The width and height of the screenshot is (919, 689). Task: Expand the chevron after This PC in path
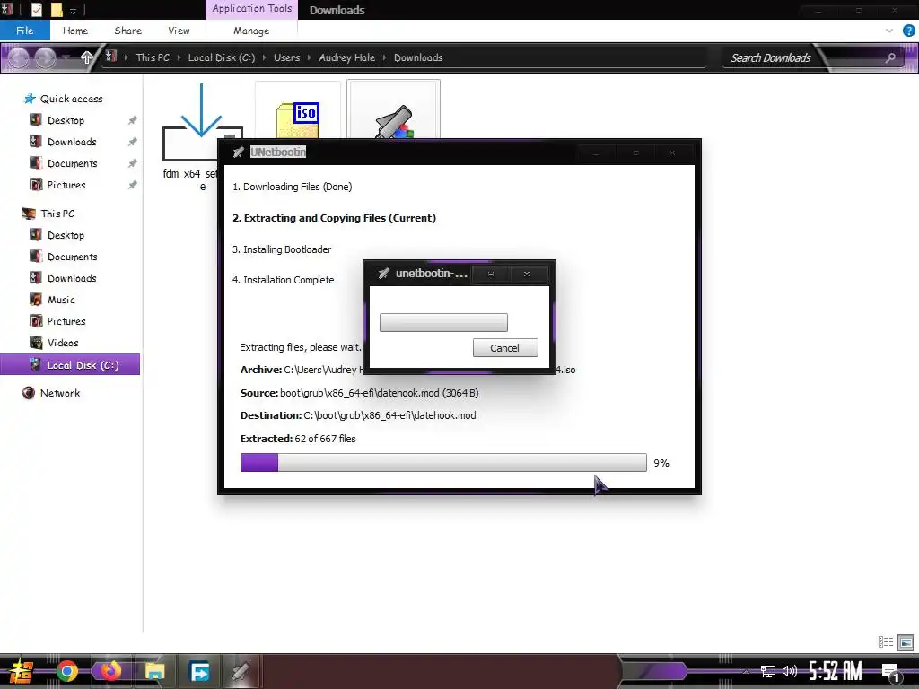179,57
